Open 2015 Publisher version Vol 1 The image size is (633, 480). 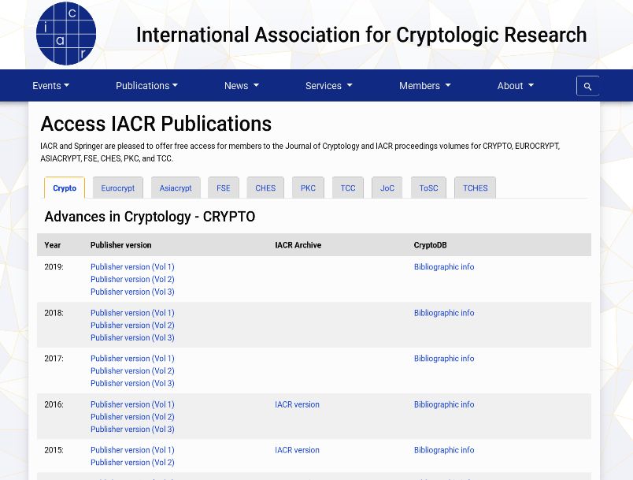[132, 450]
